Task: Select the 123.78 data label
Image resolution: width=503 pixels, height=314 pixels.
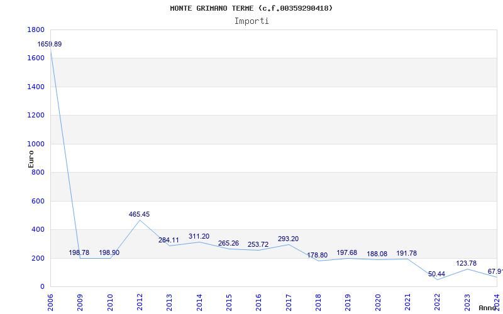Action: pyautogui.click(x=467, y=263)
